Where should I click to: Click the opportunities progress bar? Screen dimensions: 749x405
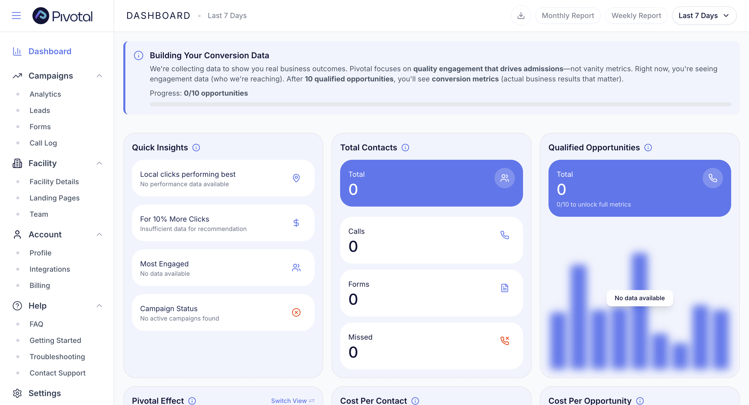(440, 104)
